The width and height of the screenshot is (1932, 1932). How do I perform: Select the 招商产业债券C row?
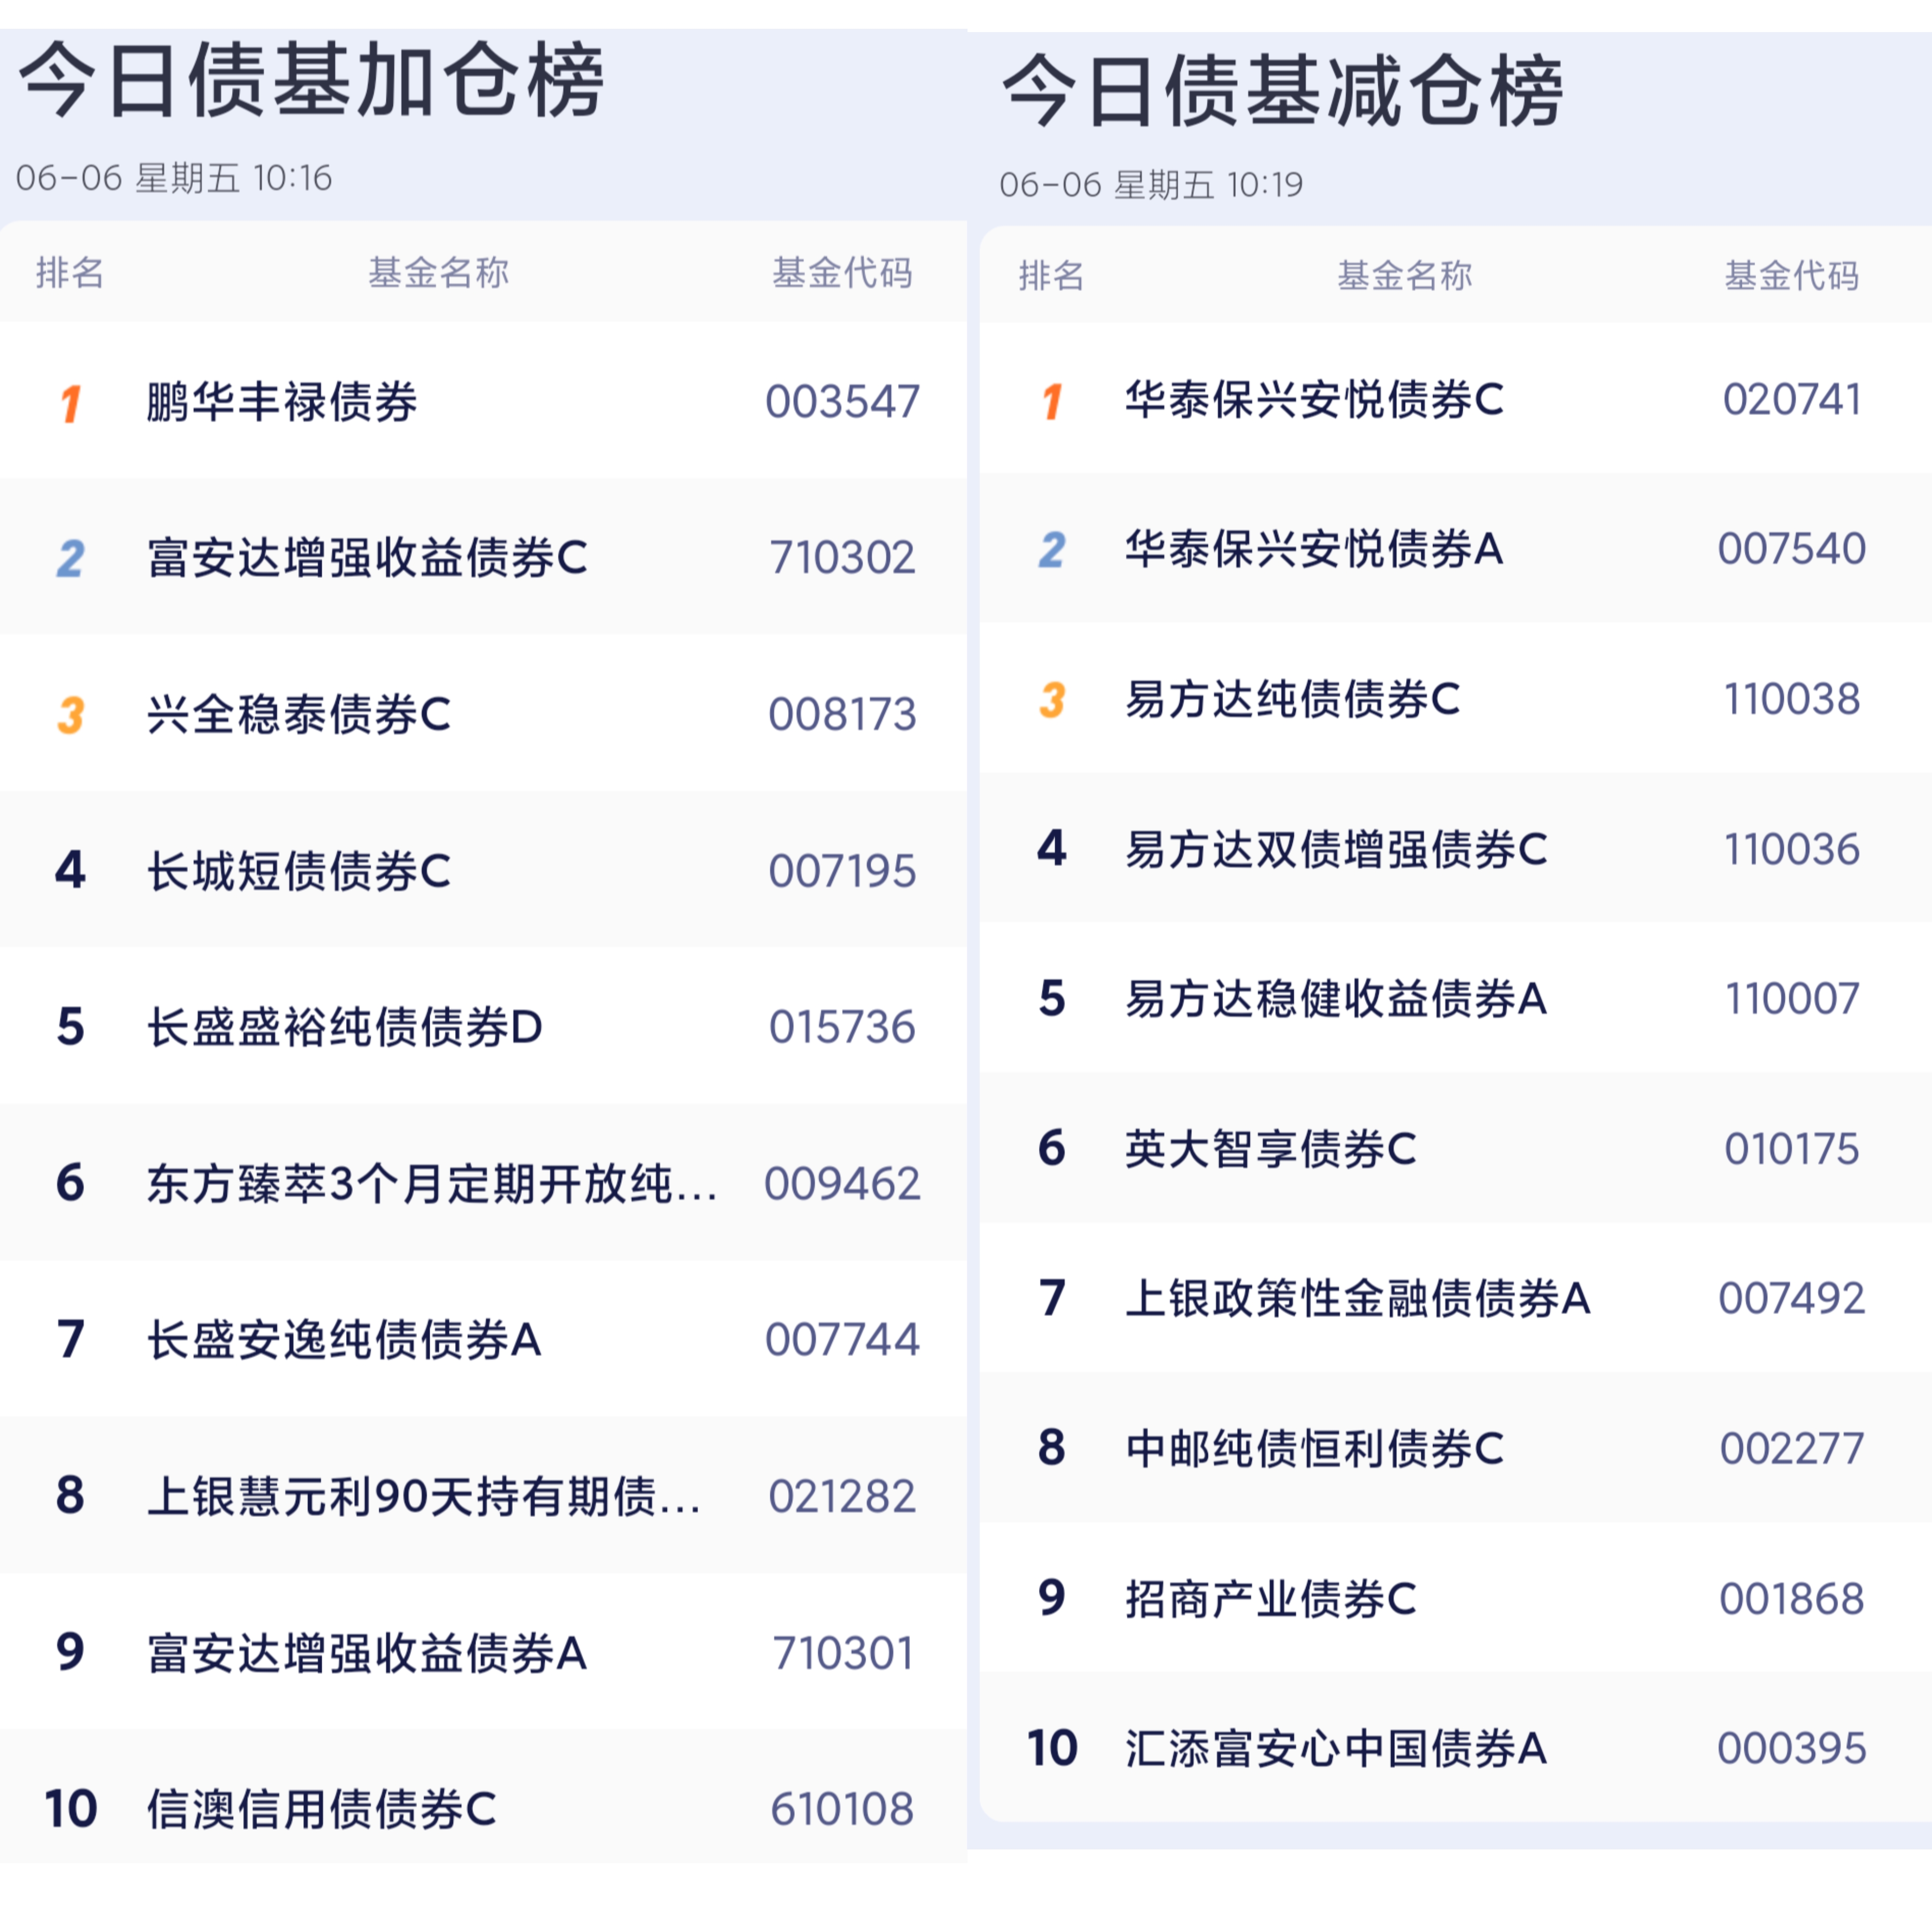coord(1456,1598)
